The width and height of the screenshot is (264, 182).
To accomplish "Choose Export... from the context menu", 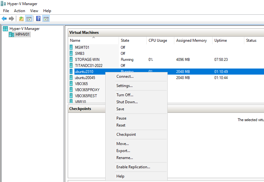I will coord(136,151).
